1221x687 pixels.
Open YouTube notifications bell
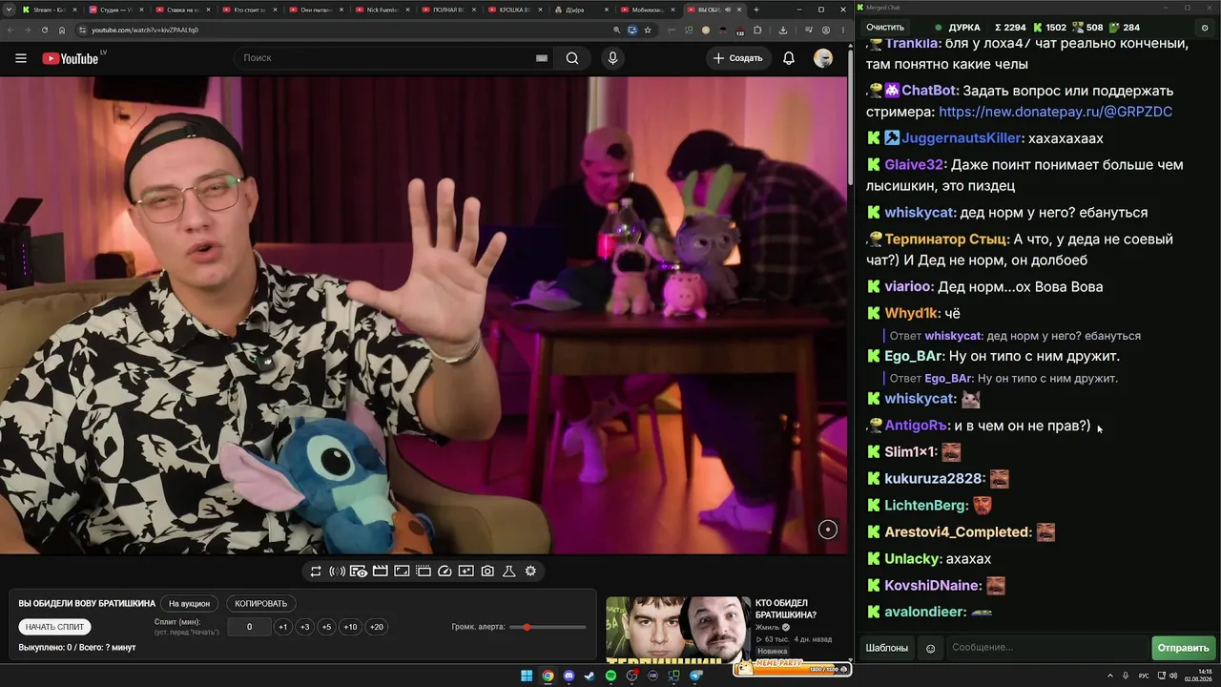click(x=789, y=58)
